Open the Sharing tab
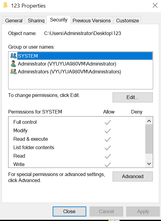 pyautogui.click(x=36, y=21)
